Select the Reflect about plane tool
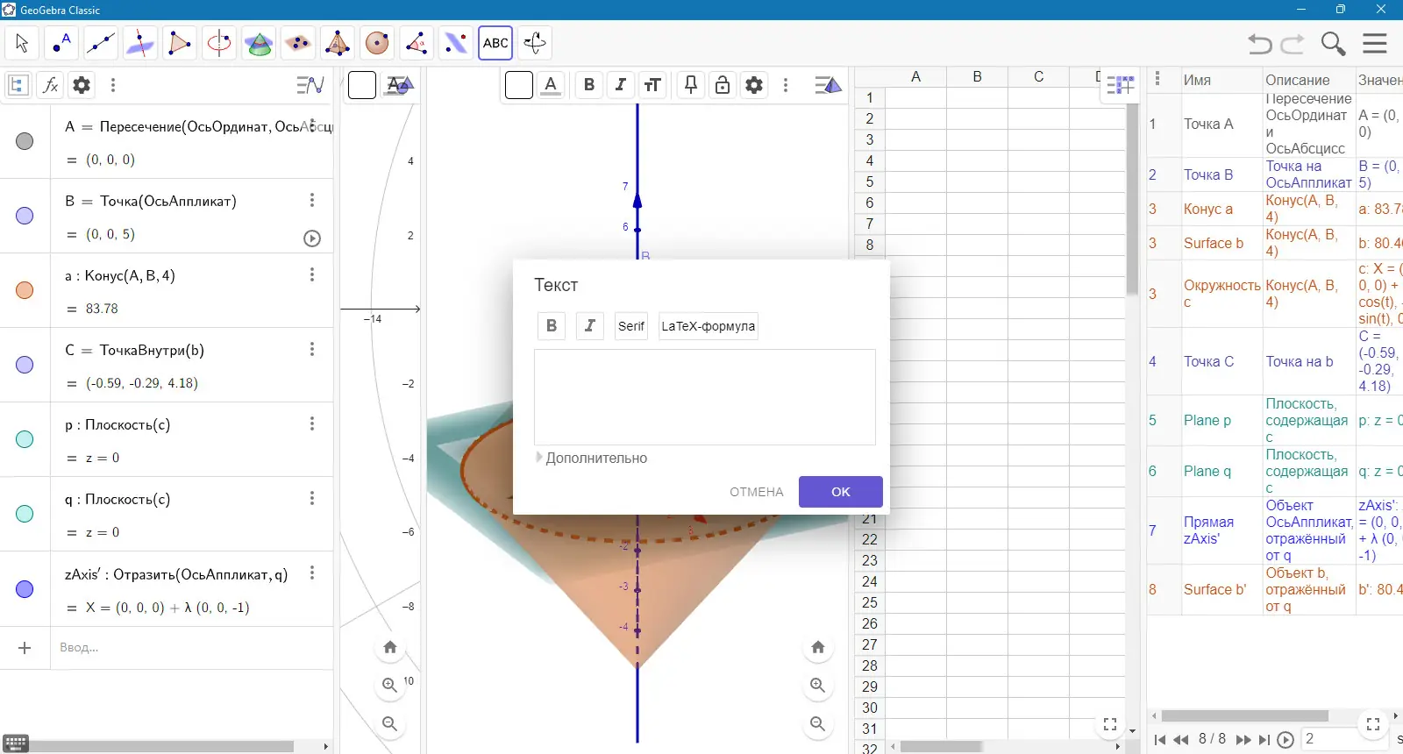This screenshot has height=754, width=1403. coord(456,43)
